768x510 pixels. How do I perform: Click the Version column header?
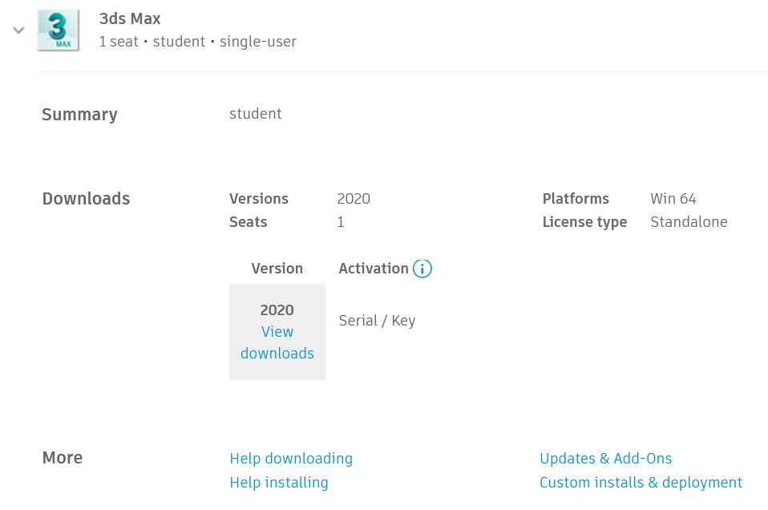277,269
